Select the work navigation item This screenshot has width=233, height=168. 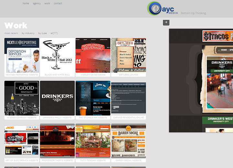tap(47, 4)
